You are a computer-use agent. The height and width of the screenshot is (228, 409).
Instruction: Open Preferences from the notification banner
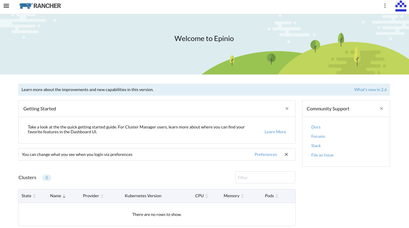pos(266,154)
